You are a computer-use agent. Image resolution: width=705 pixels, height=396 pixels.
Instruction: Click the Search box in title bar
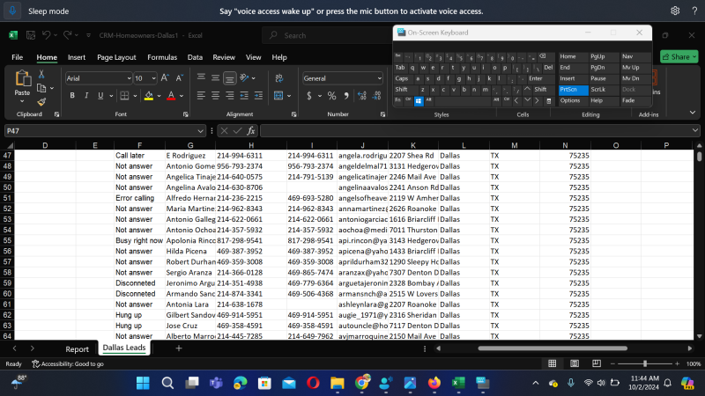(x=327, y=35)
